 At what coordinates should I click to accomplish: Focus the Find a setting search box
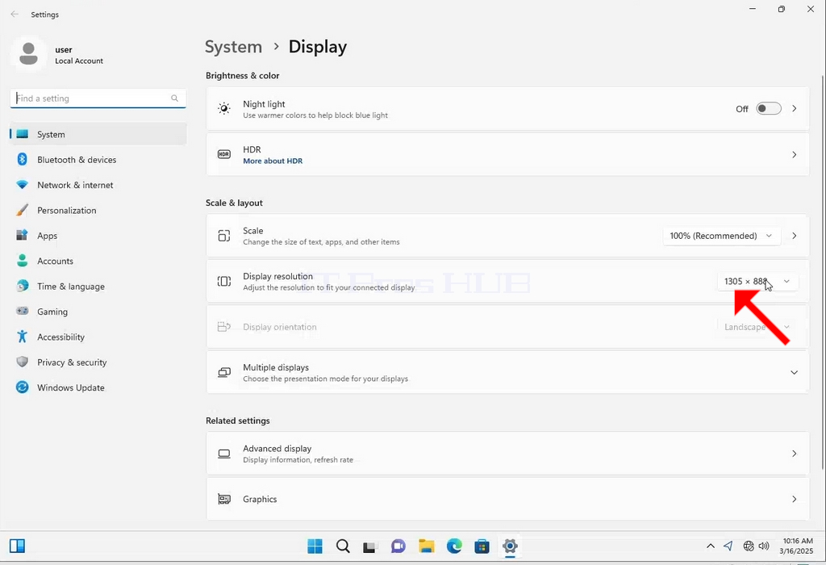pyautogui.click(x=98, y=98)
